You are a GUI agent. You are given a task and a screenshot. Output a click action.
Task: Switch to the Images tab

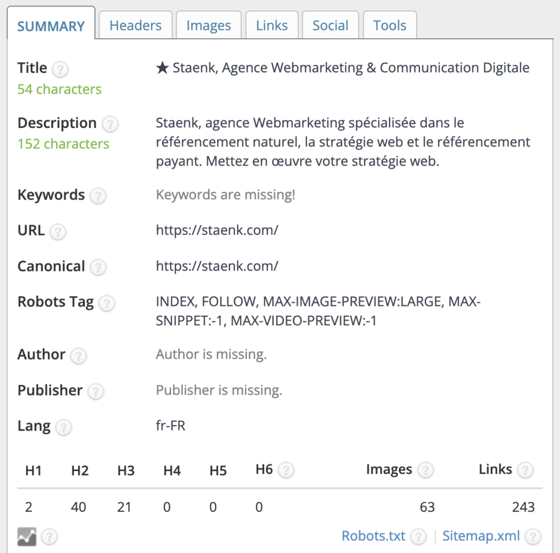[x=209, y=25]
